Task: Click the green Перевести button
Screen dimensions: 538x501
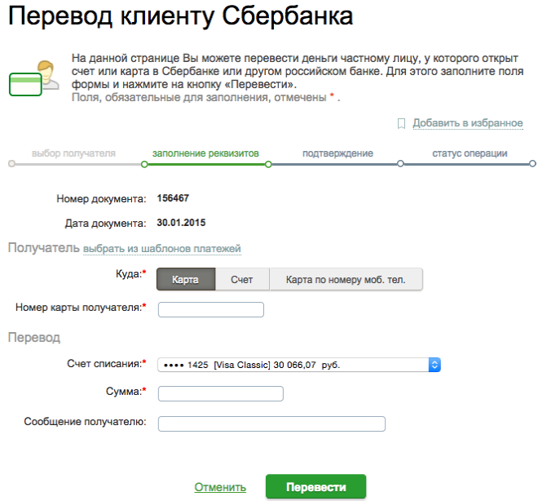Action: click(315, 486)
